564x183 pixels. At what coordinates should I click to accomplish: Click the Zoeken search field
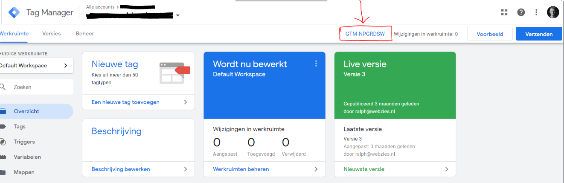coord(37,87)
